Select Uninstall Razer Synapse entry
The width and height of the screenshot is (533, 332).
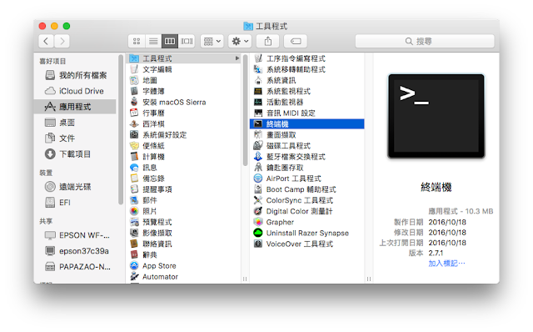tap(307, 233)
